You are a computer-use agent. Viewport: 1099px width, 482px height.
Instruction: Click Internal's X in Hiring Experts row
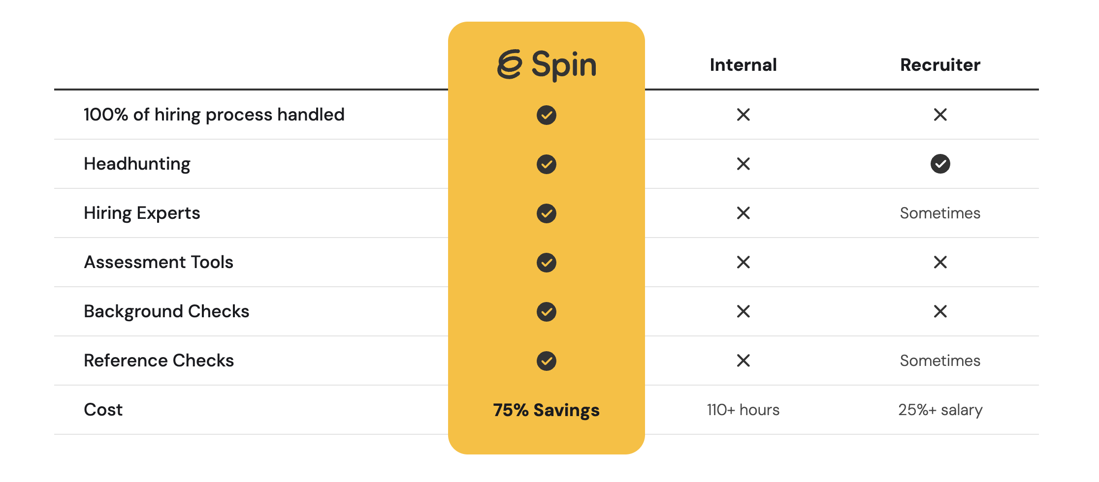pos(743,213)
